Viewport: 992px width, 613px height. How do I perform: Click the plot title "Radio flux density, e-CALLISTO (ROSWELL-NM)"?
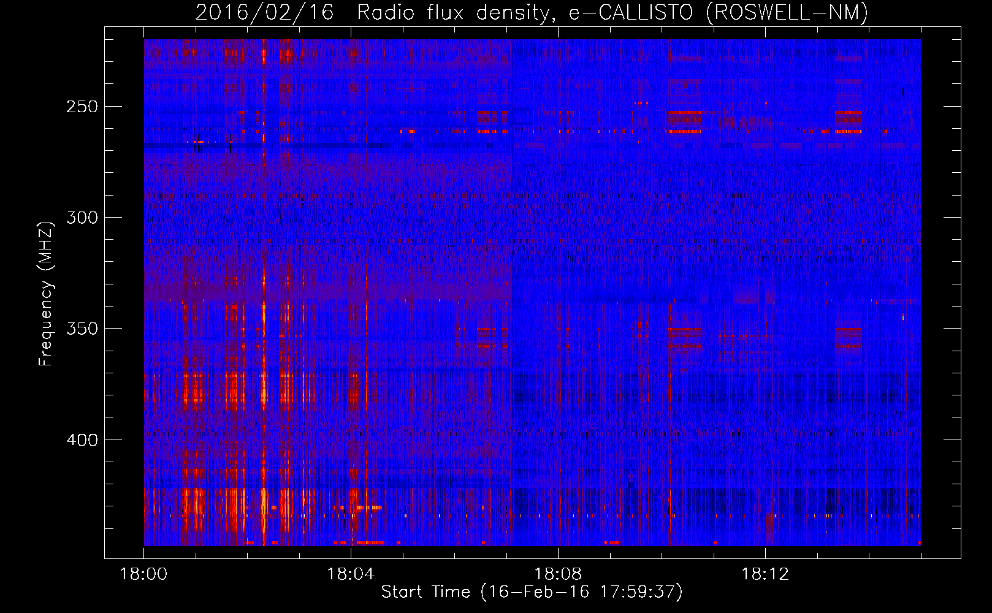pos(612,12)
